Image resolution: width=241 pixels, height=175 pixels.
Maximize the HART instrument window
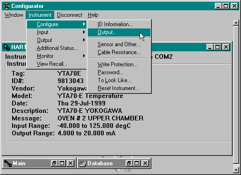pyautogui.click(x=217, y=47)
